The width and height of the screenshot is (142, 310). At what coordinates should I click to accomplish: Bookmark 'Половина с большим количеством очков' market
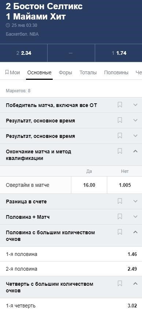coord(120,232)
